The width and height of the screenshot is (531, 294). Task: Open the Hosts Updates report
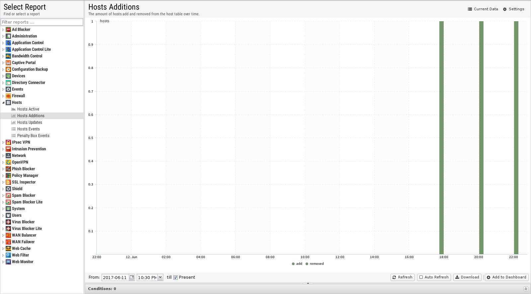click(x=30, y=122)
